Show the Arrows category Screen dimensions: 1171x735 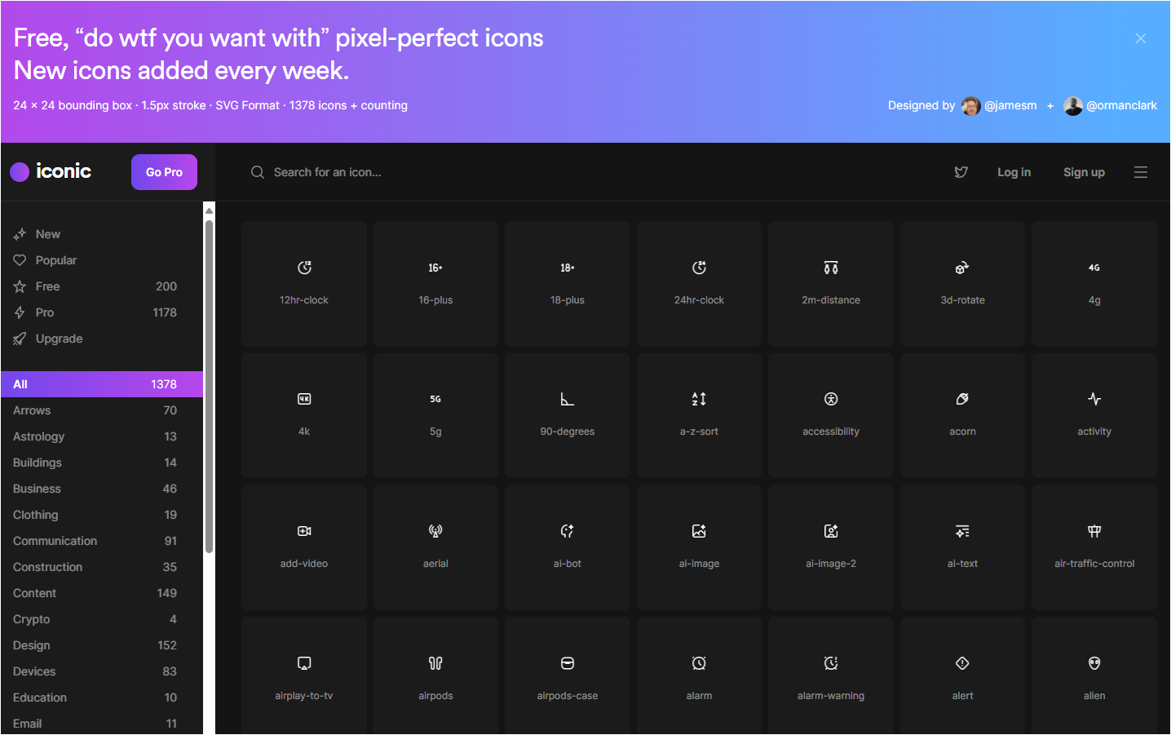32,410
